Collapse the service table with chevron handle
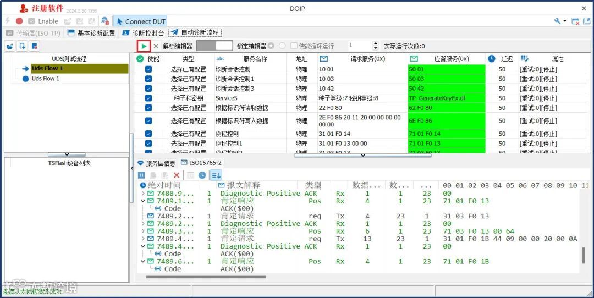The width and height of the screenshot is (594, 298). click(x=362, y=155)
